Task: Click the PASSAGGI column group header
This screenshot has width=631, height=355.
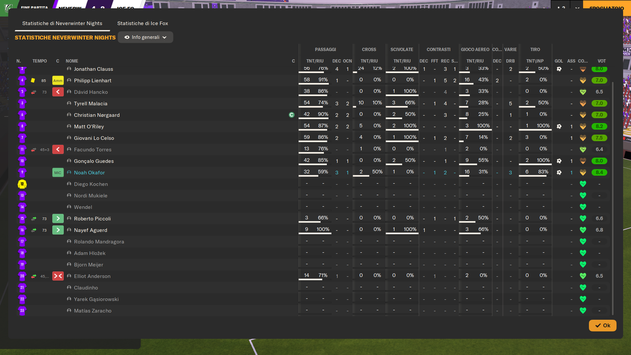Action: (325, 50)
